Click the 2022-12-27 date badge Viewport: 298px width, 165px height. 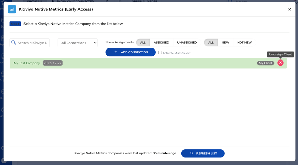52,63
